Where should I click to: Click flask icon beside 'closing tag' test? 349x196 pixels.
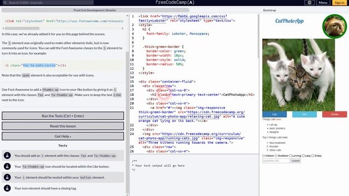tap(7, 188)
